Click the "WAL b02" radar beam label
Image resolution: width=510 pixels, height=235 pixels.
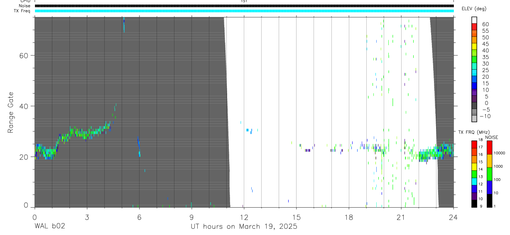[49, 226]
